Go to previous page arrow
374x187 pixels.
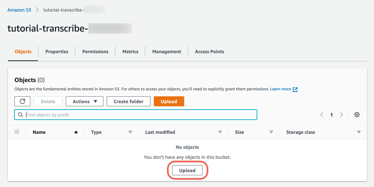pos(322,115)
